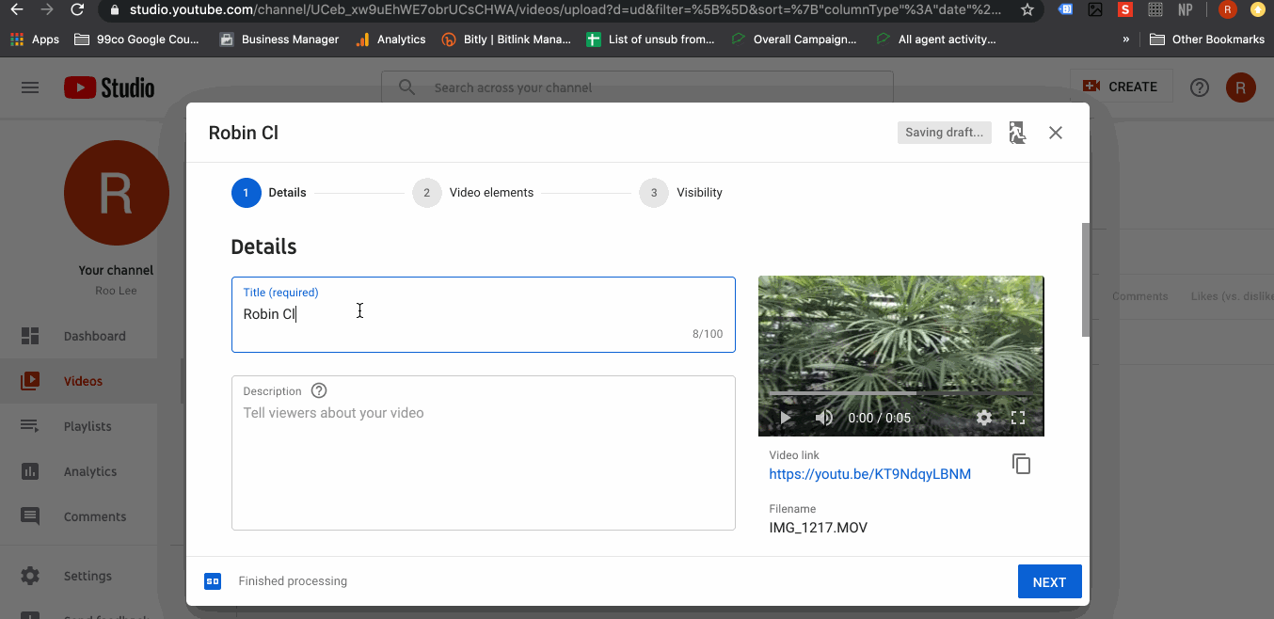Click the NEXT button
The image size is (1274, 619).
click(x=1049, y=582)
